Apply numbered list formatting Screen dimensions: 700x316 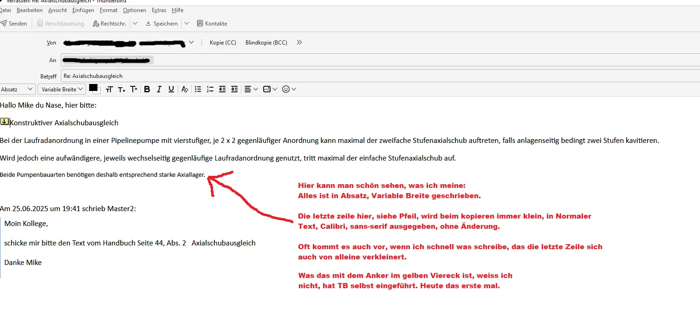click(210, 89)
